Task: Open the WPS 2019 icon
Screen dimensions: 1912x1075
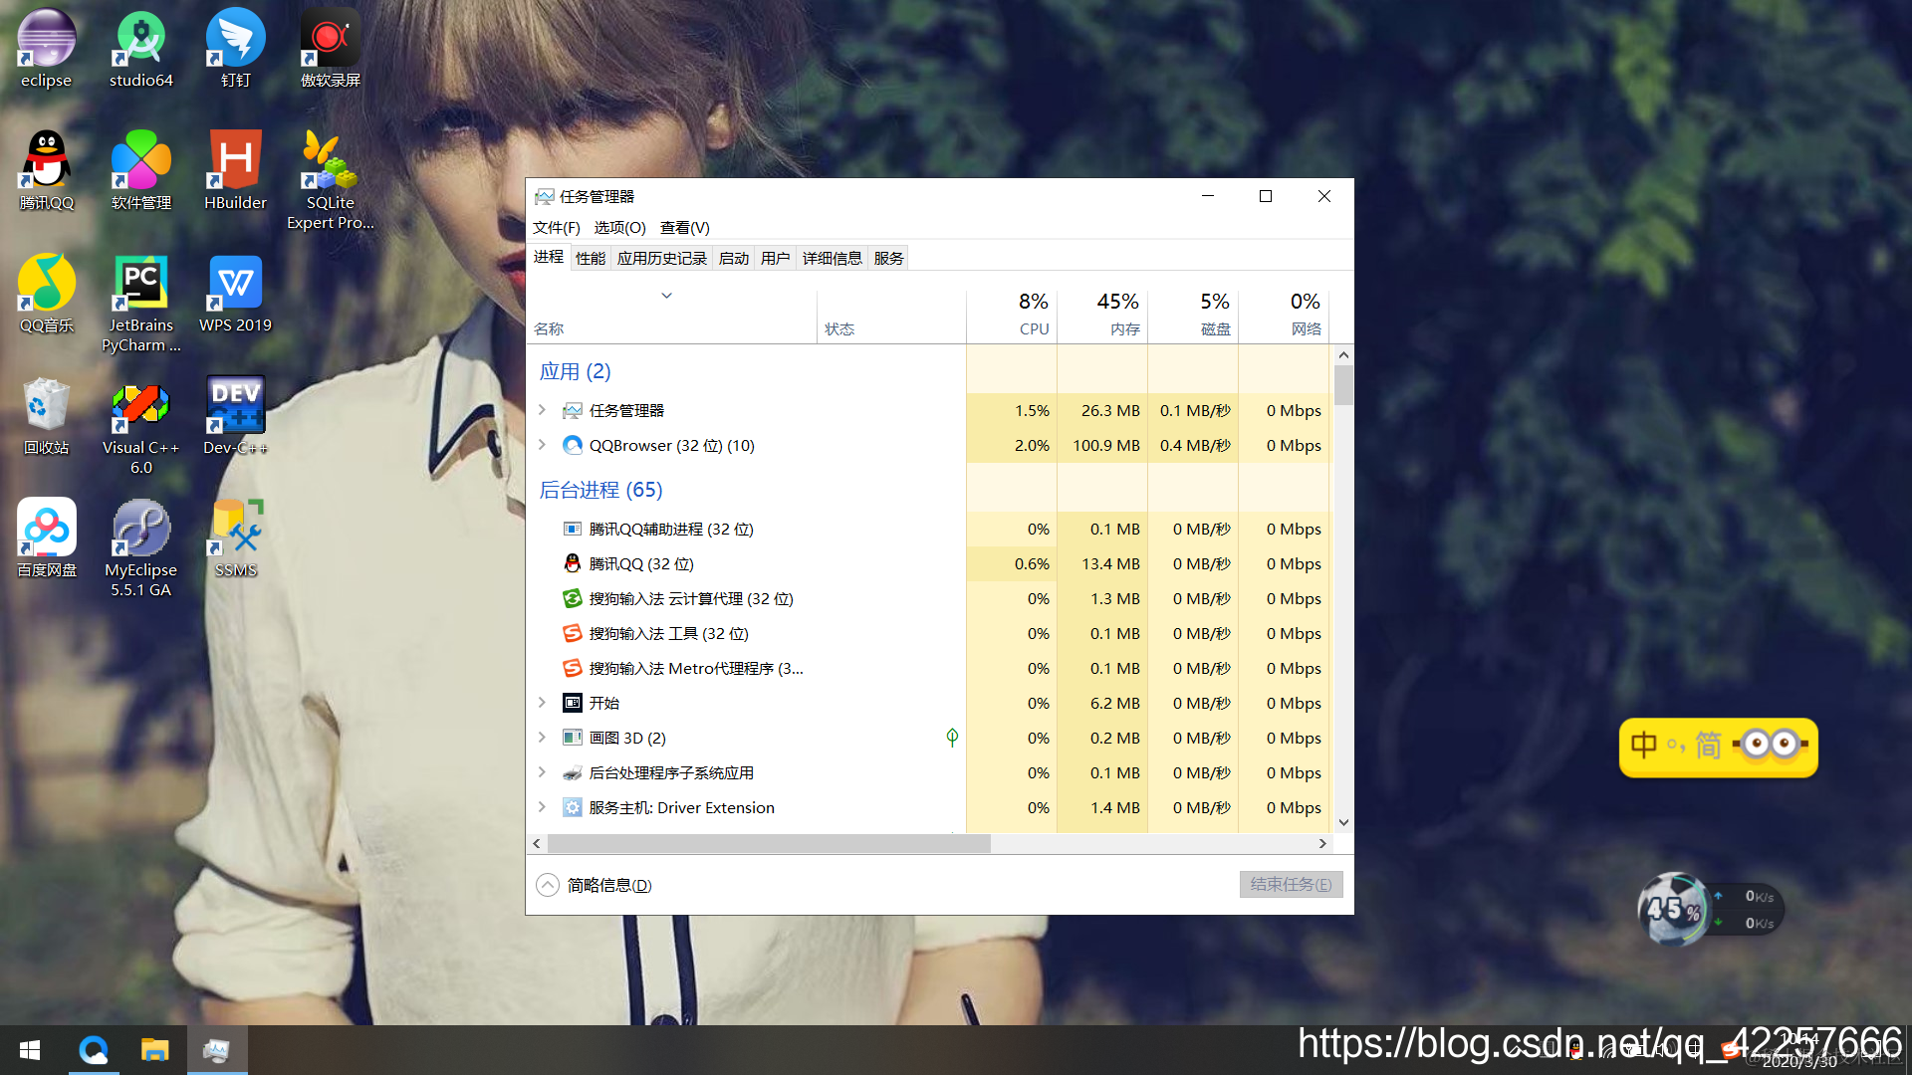Action: [235, 284]
